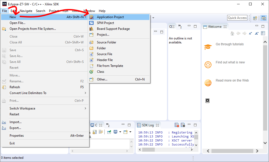Close the SDK Log tab
This screenshot has height=162, width=269.
157,125
